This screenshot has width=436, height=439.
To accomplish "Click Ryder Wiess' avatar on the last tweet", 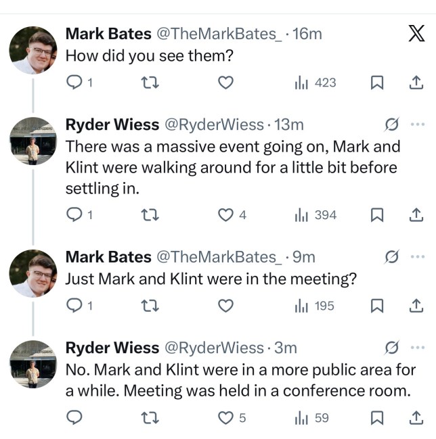I will 32,364.
